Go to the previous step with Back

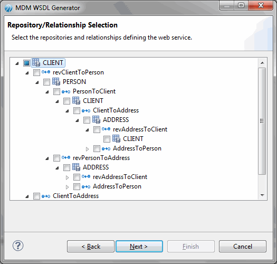click(x=91, y=247)
